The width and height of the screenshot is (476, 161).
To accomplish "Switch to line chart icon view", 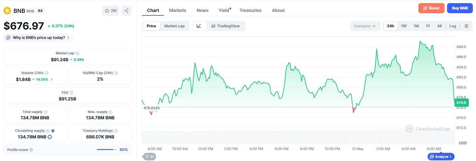I will [199, 26].
